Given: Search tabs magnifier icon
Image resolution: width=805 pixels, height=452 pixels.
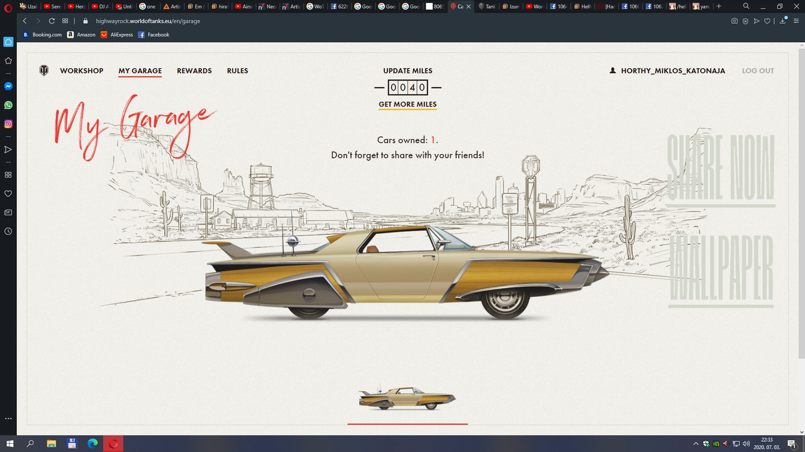Looking at the screenshot, I should pyautogui.click(x=746, y=6).
